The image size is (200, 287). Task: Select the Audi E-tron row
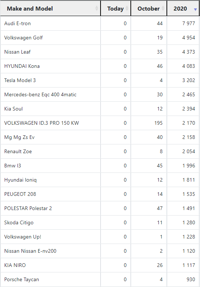coord(100,23)
